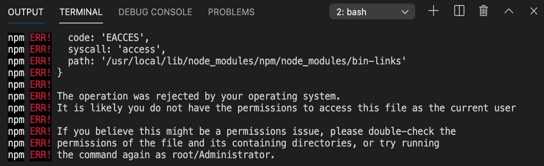The width and height of the screenshot is (544, 166).
Task: Open the '2: bash' terminal selector
Action: point(372,12)
